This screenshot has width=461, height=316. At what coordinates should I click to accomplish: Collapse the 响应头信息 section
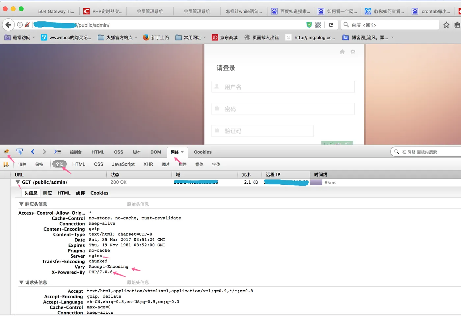pos(21,204)
